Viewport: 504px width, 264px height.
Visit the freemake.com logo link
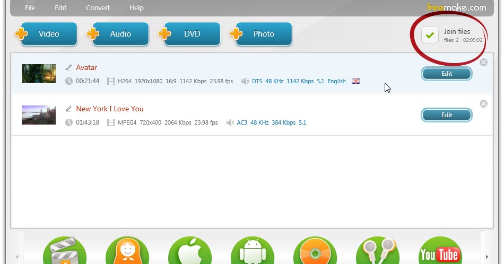point(456,7)
